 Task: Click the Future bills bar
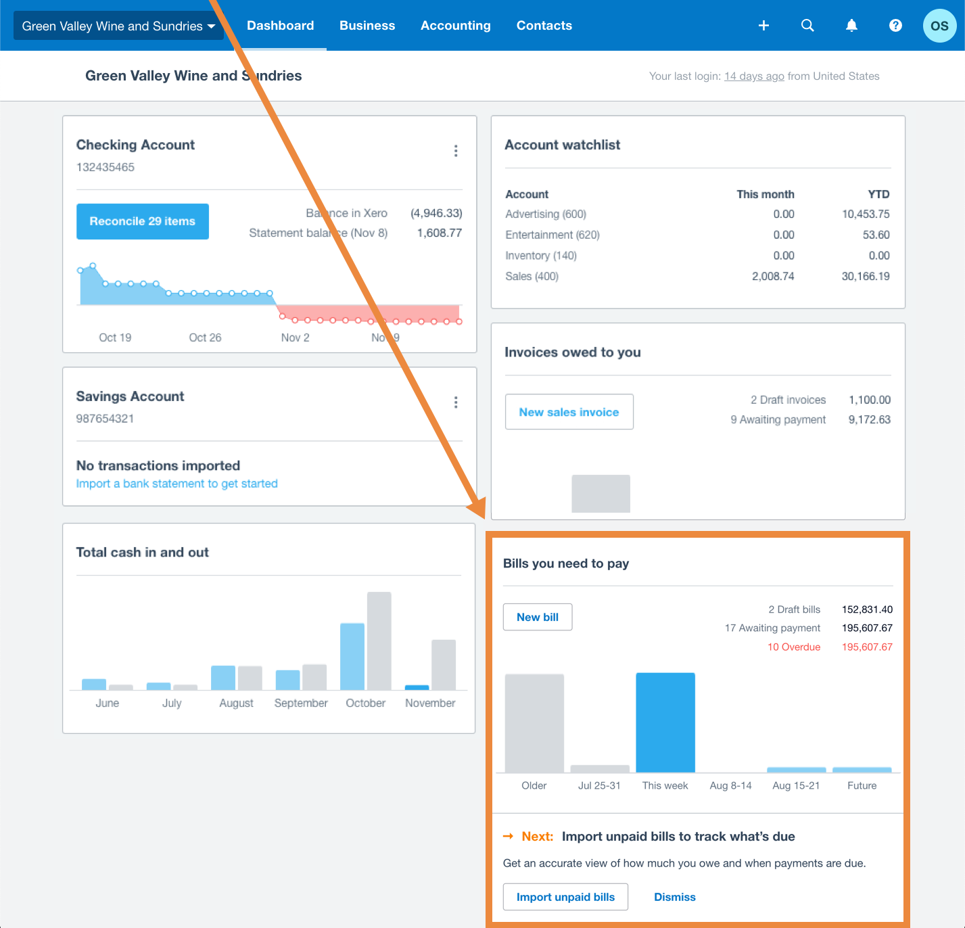pyautogui.click(x=862, y=770)
